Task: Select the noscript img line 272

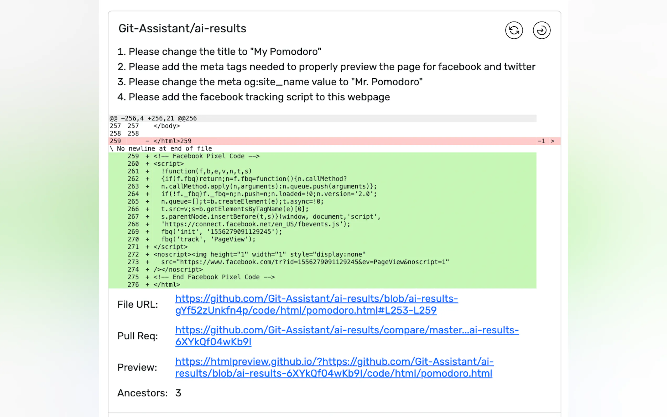Action: (x=259, y=254)
